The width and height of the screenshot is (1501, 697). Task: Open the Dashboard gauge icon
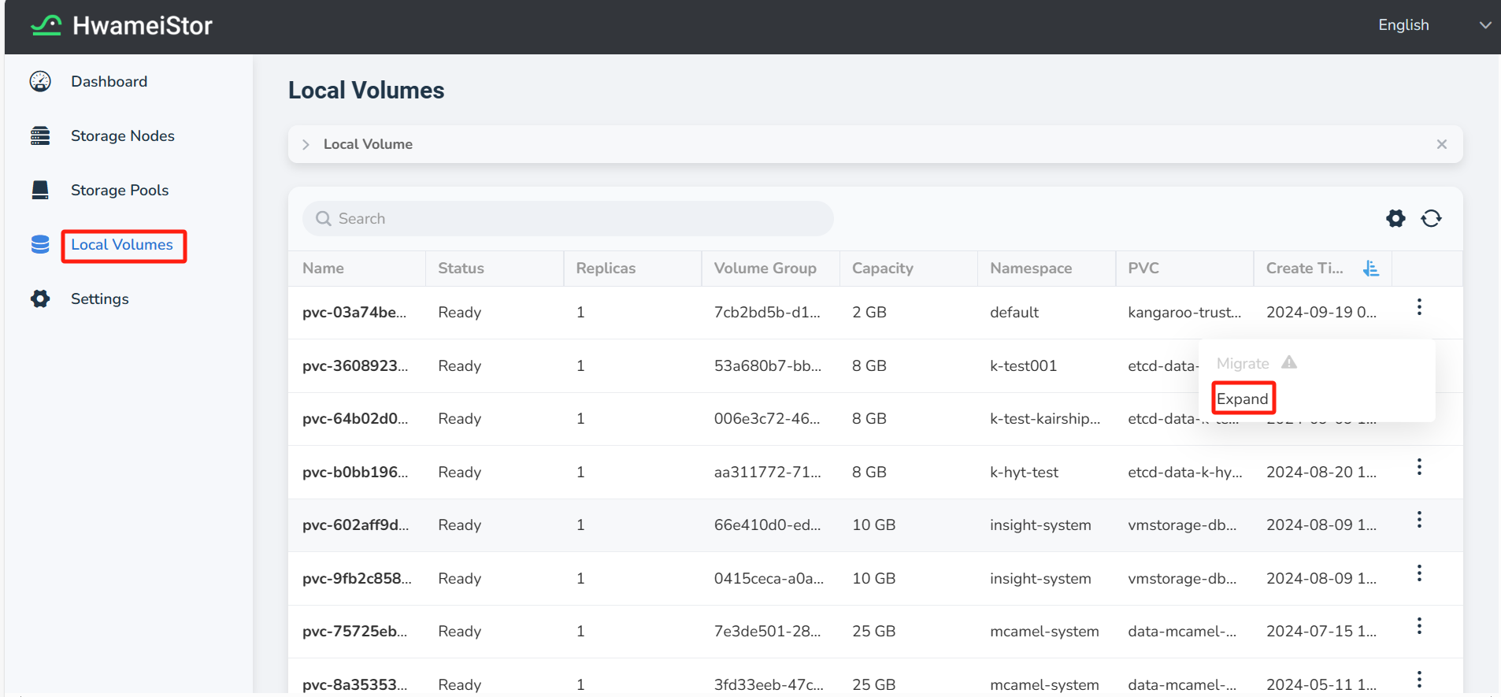40,81
